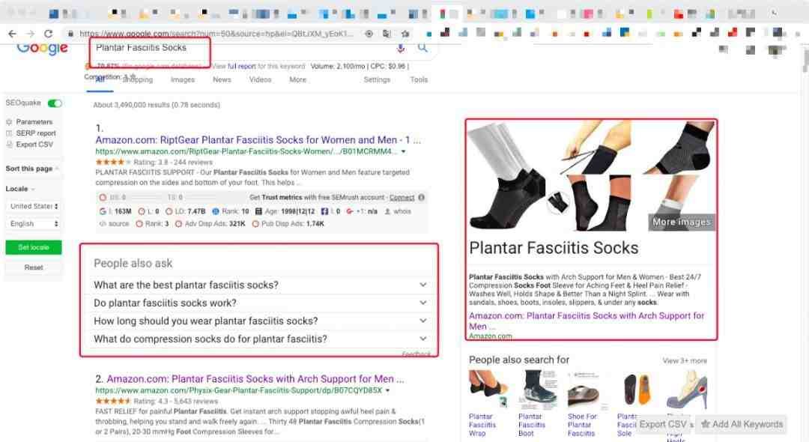Click the Export CSV sidebar icon
This screenshot has height=442, width=809.
click(9, 145)
